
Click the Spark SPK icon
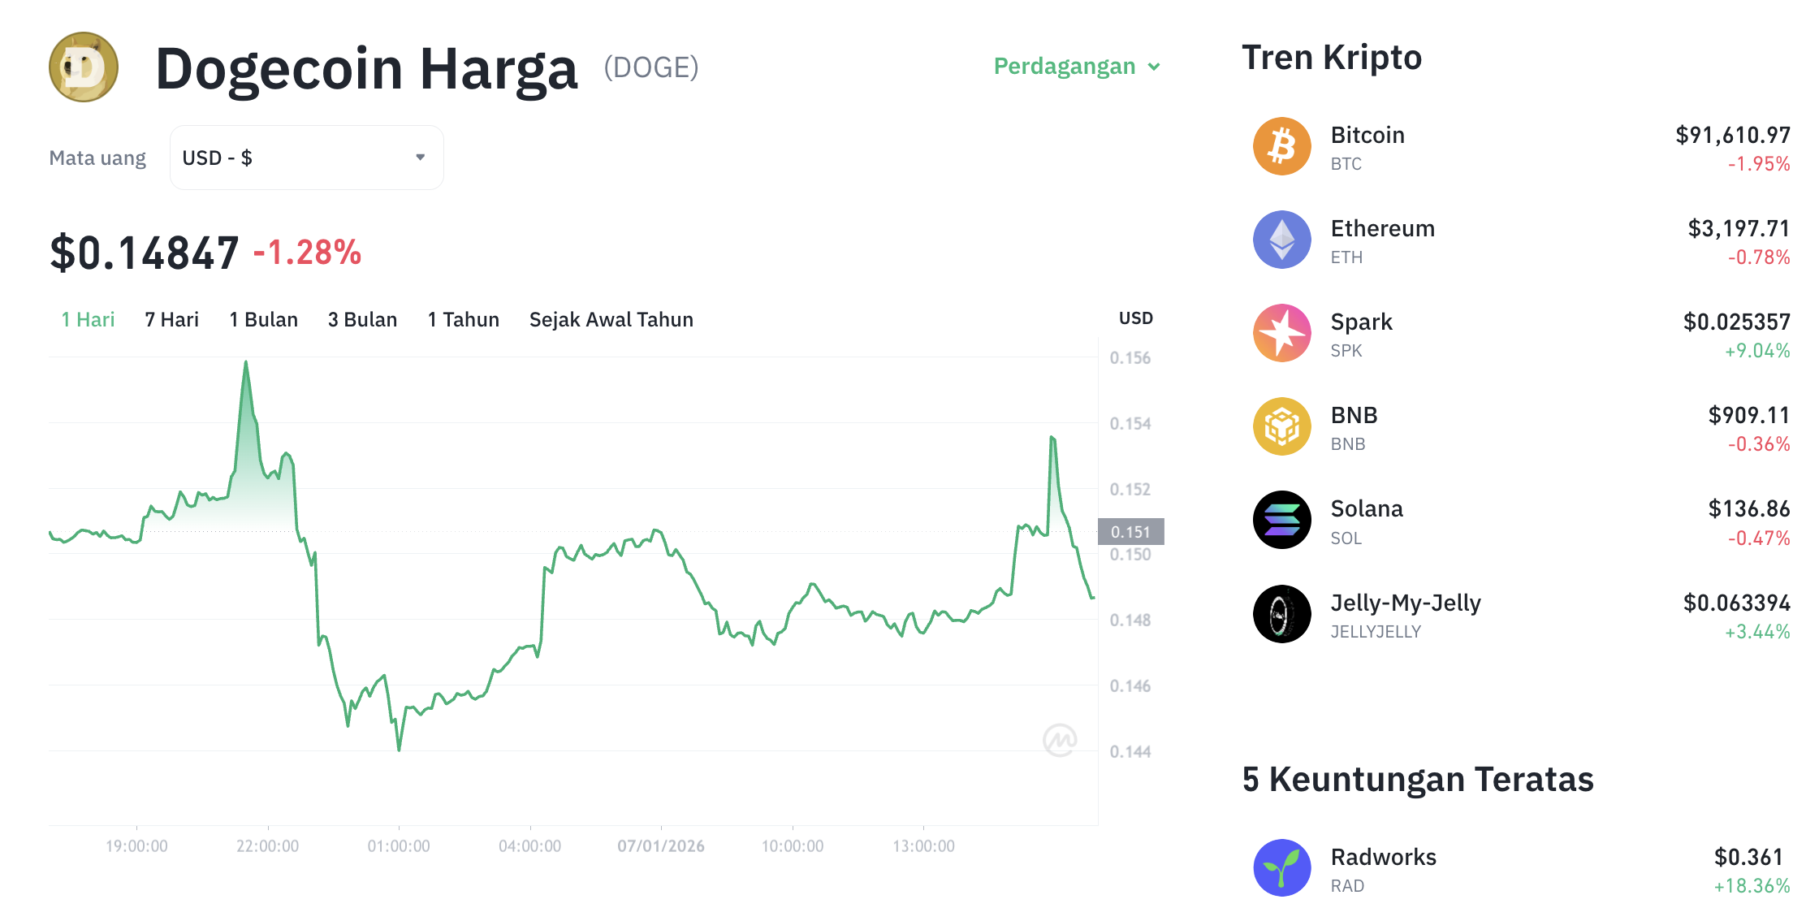click(x=1281, y=333)
